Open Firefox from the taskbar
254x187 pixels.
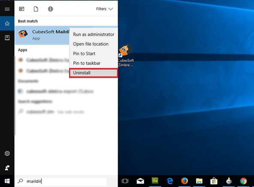click(184, 181)
